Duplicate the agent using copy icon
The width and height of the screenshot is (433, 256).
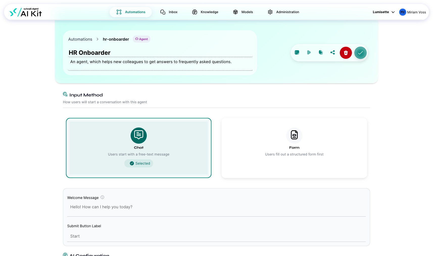click(321, 53)
